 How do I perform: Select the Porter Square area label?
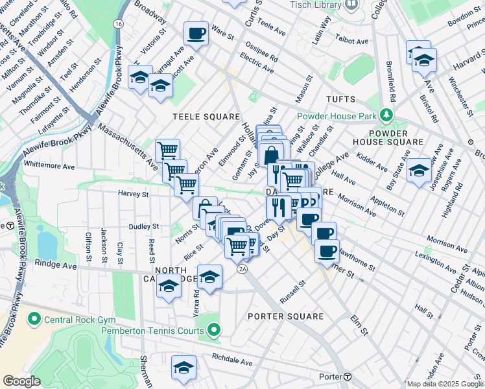285,316
